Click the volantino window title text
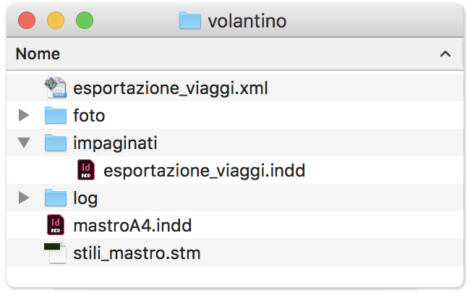Viewport: 470px width, 296px height. point(247,21)
